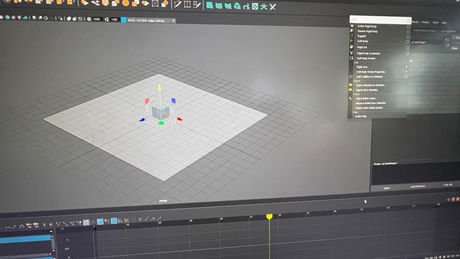Choose Export all to Alembic

click(x=367, y=90)
